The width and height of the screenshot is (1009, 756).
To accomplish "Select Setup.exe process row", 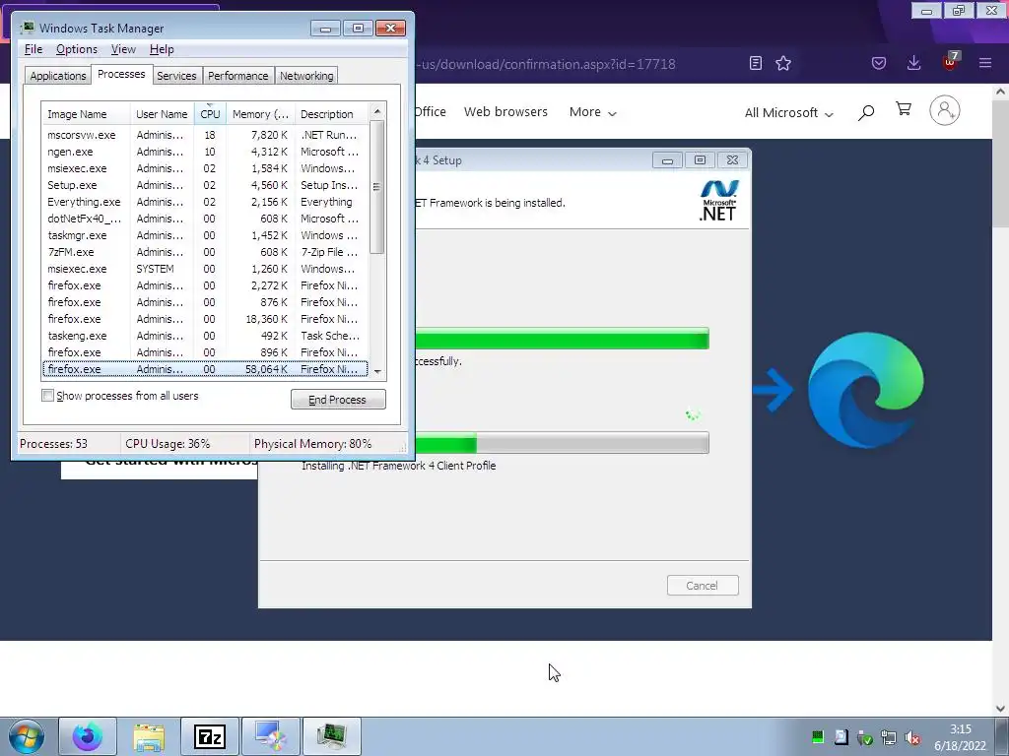I will [x=205, y=185].
